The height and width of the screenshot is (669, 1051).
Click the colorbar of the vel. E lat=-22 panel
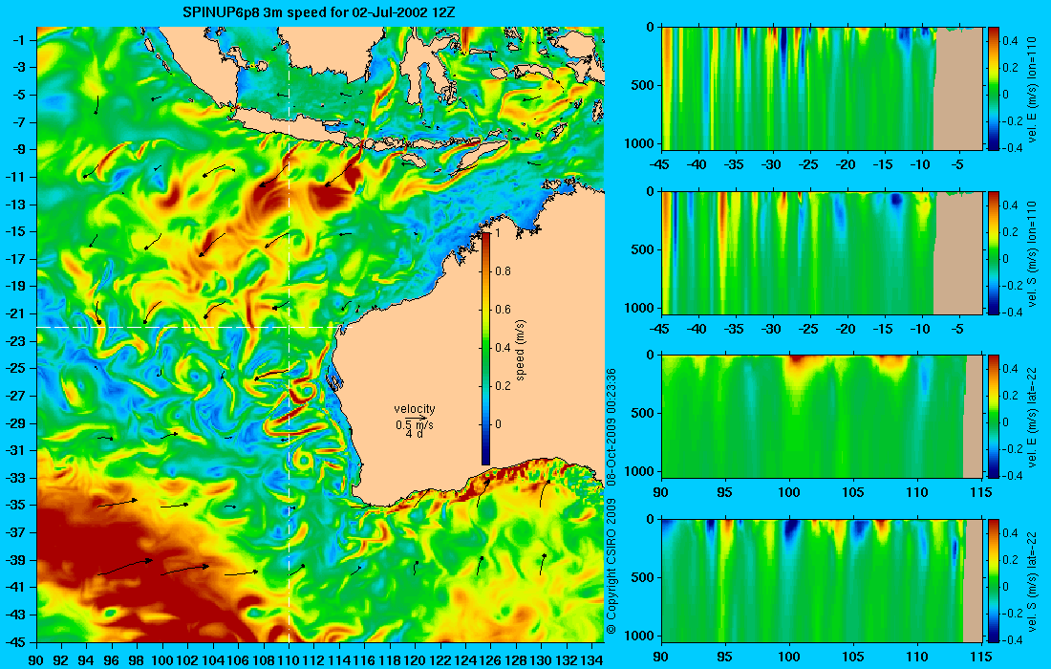click(993, 417)
